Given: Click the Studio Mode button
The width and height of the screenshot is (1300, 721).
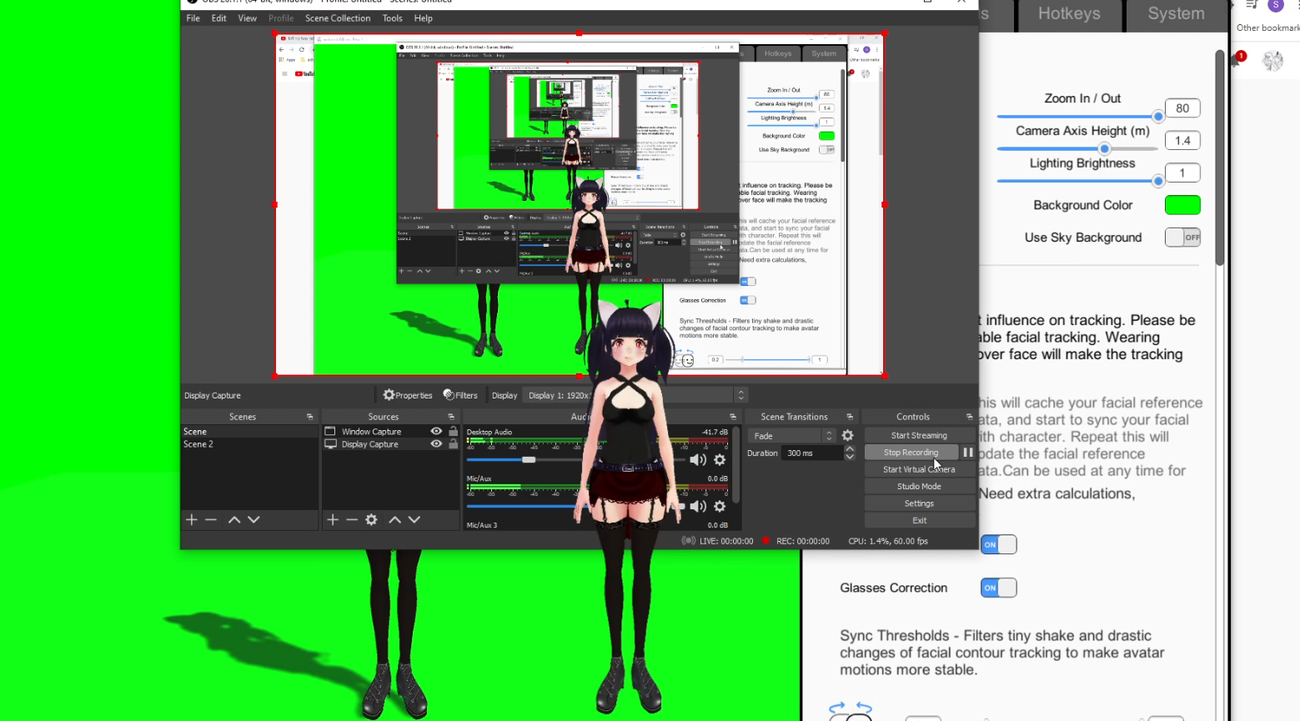Looking at the screenshot, I should (x=918, y=487).
